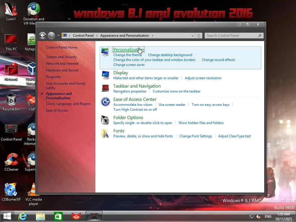Open Change sound effects link
Viewport: 296px width, 222px height.
219,60
